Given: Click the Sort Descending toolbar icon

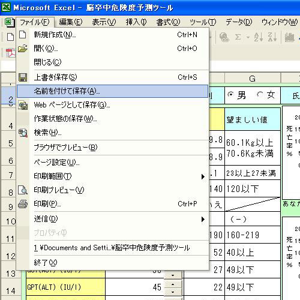Looking at the screenshot, I should (272, 37).
